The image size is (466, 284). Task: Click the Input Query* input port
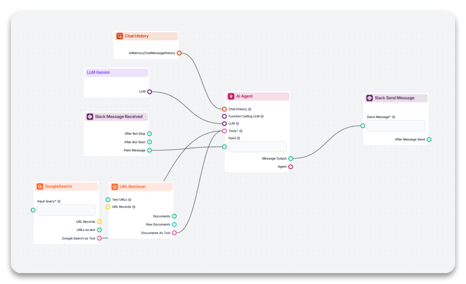point(33,210)
